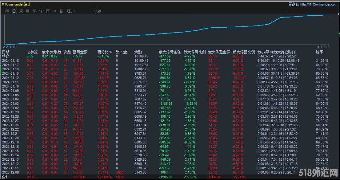Image resolution: width=340 pixels, height=180 pixels.
Task: Switch to the 综 summary tab
Action: click(x=7, y=11)
